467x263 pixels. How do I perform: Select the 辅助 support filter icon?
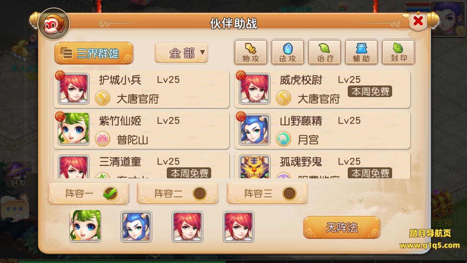[361, 52]
